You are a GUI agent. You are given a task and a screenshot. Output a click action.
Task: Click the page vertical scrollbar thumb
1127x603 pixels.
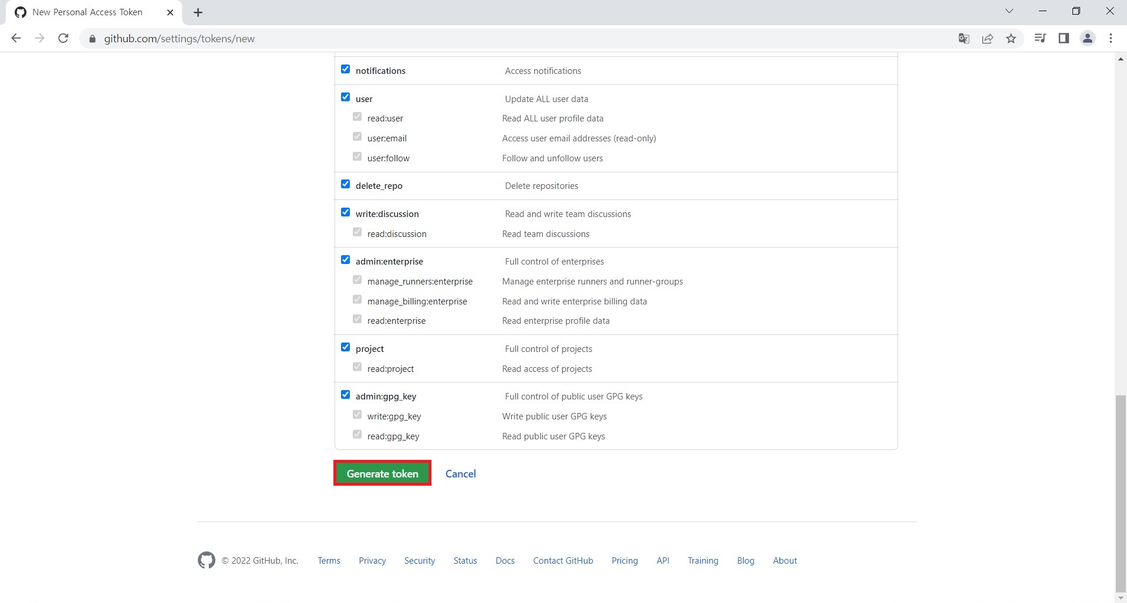pyautogui.click(x=1121, y=494)
